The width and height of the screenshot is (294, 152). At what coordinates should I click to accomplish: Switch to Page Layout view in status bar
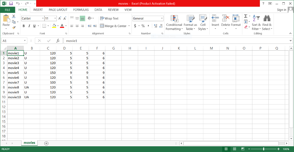pos(235,149)
